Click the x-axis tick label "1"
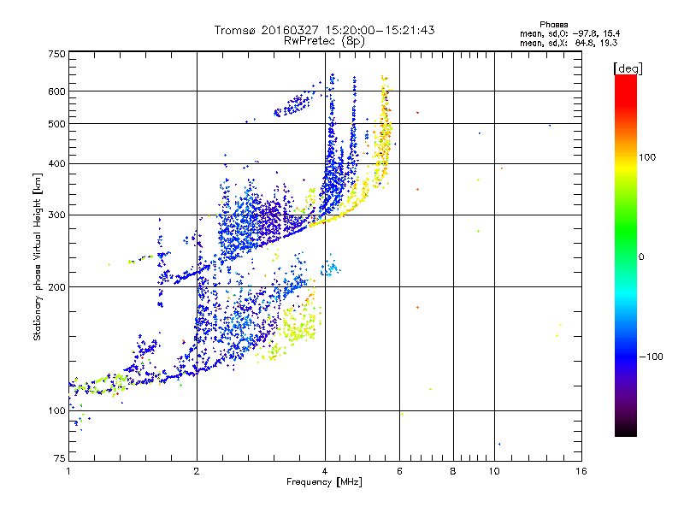Image resolution: width=684 pixels, height=513 pixels. [68, 471]
